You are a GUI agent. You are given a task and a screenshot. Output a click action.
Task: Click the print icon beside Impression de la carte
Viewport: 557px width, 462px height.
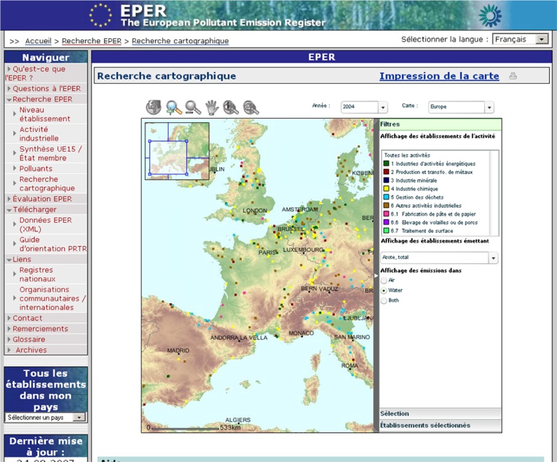click(513, 76)
